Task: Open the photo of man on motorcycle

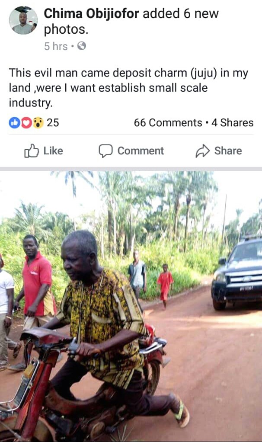Action: [131, 306]
